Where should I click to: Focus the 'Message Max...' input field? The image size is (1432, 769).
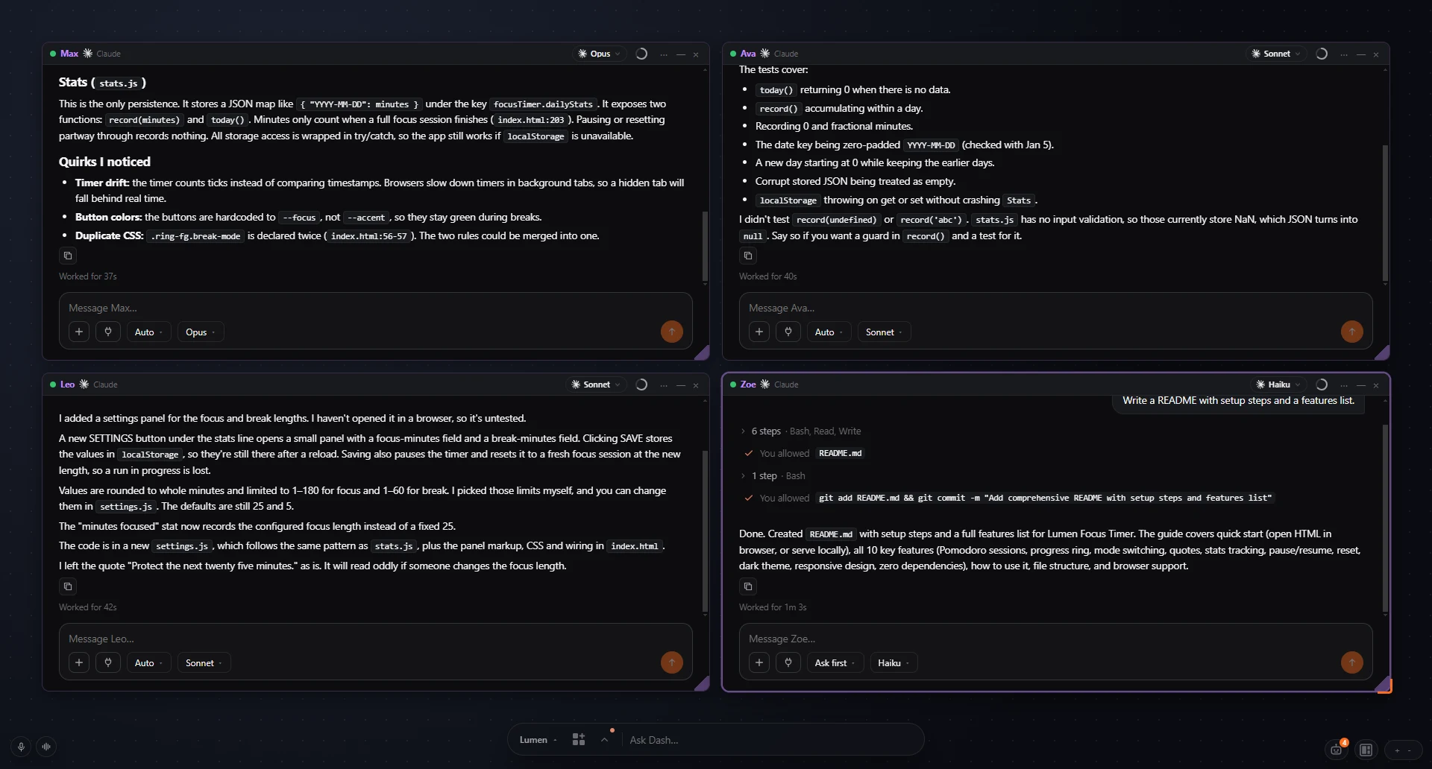point(376,308)
